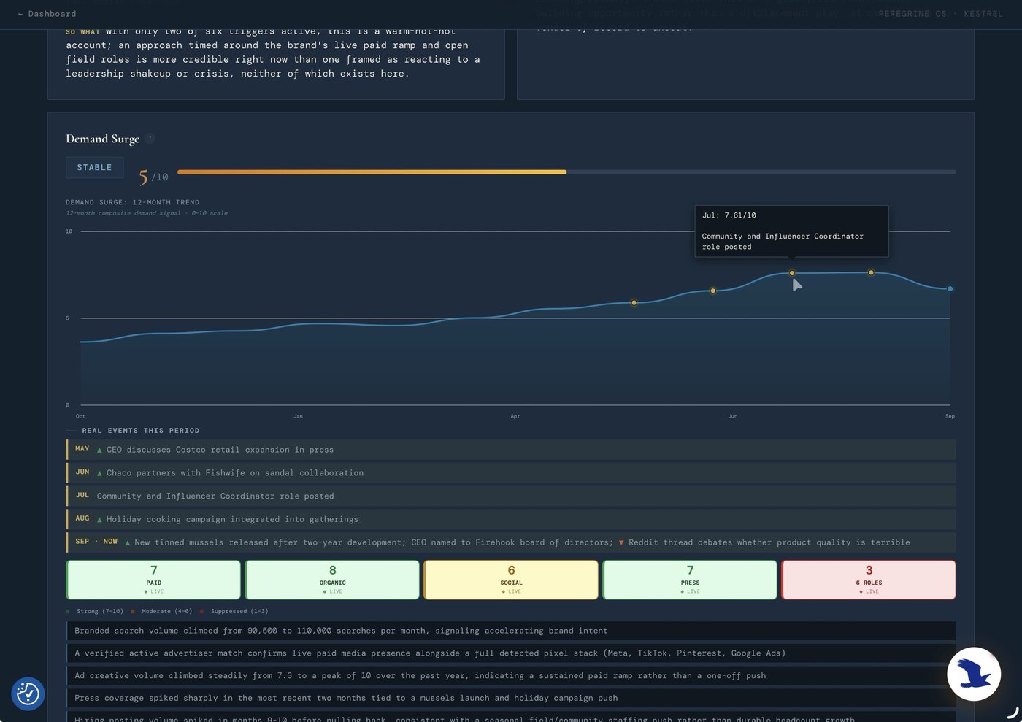
Task: Click the Demand Surge score progress bar
Action: [566, 172]
